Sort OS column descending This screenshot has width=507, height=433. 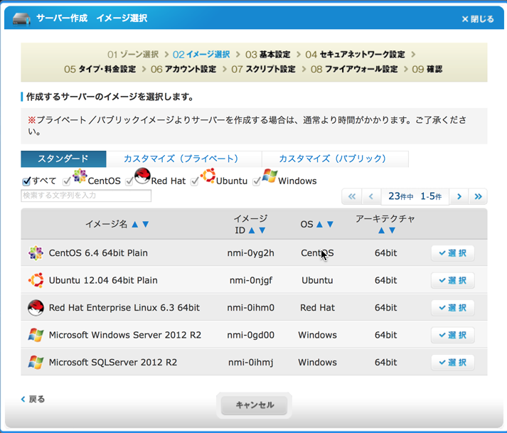330,224
